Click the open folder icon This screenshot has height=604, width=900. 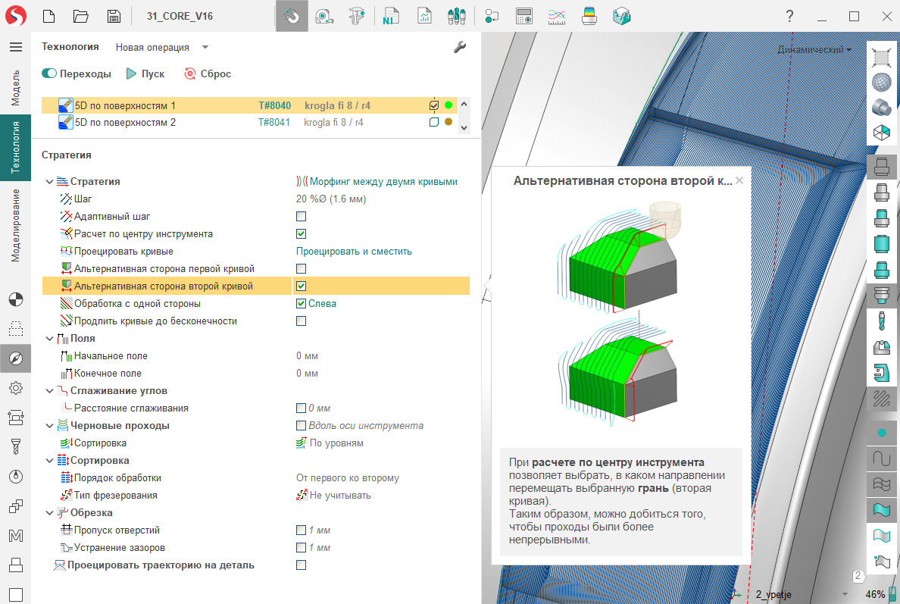81,16
